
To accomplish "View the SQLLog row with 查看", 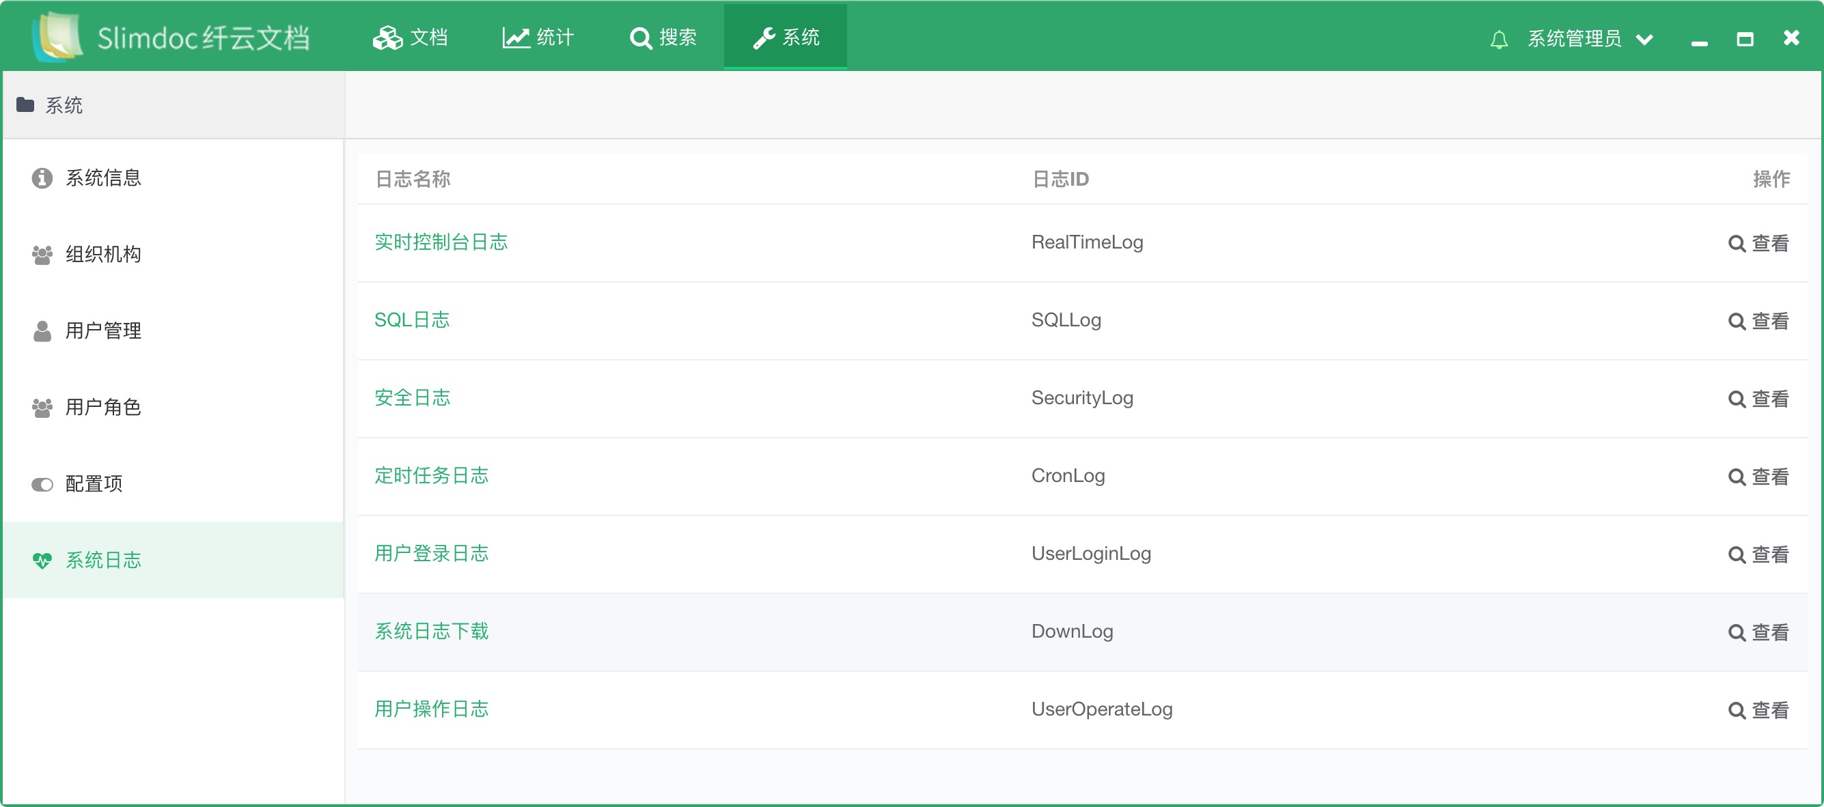I will 1759,321.
